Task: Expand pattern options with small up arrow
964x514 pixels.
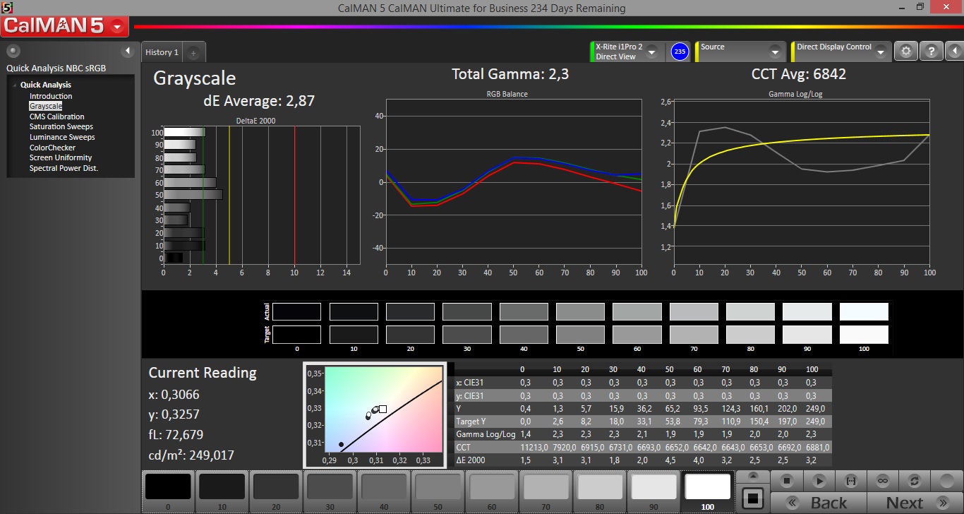Action: coord(753,475)
